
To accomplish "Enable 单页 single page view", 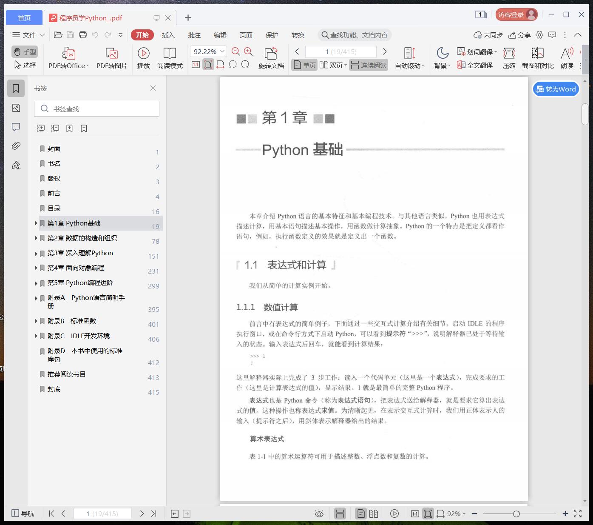I will point(304,65).
